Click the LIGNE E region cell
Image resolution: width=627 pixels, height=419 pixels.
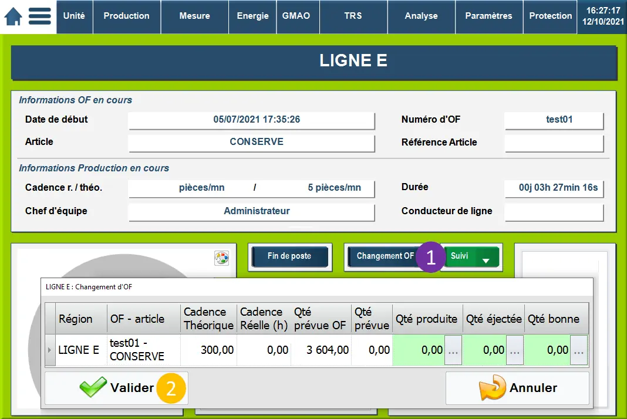[x=81, y=350]
